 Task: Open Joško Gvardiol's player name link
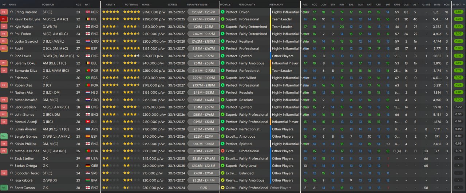(x=26, y=41)
